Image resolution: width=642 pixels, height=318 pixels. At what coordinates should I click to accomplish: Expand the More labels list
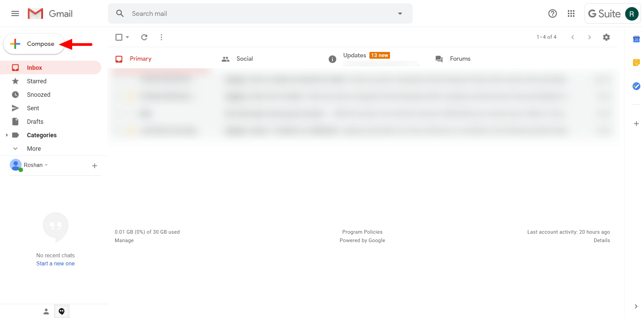(x=16, y=149)
